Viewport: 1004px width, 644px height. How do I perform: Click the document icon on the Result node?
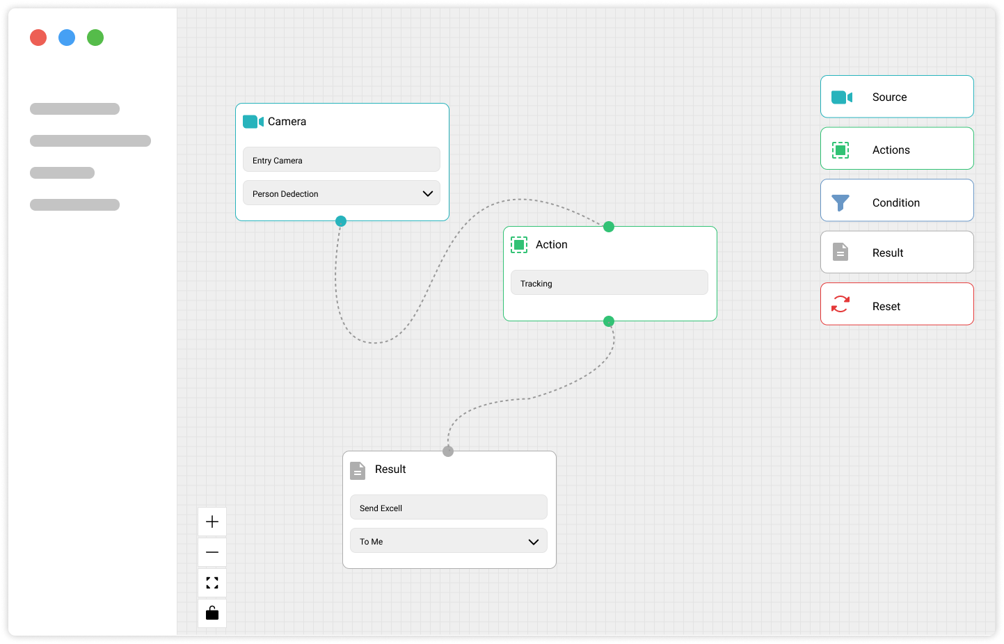pyautogui.click(x=358, y=470)
